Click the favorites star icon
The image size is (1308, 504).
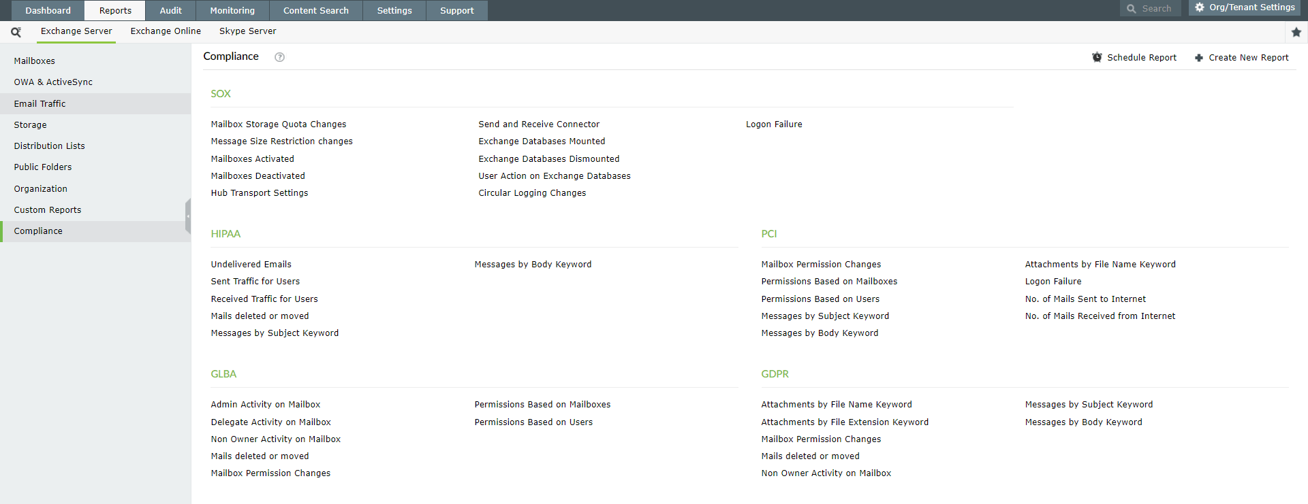(1296, 32)
